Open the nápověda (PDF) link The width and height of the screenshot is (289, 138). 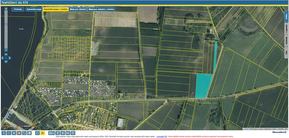click(x=162, y=136)
